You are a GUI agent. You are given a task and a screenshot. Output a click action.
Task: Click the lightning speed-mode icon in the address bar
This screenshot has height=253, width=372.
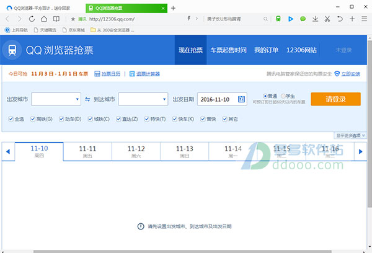189,19
